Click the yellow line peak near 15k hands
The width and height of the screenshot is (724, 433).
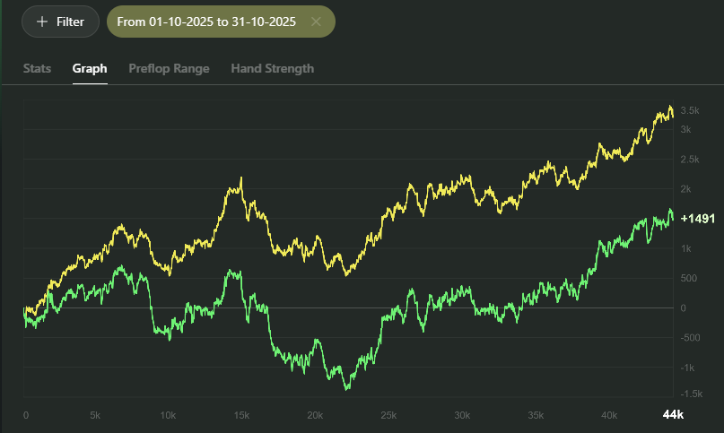click(x=240, y=179)
